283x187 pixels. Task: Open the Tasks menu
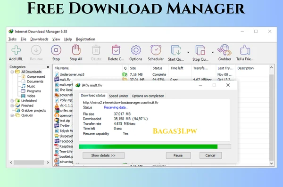[x=12, y=39]
